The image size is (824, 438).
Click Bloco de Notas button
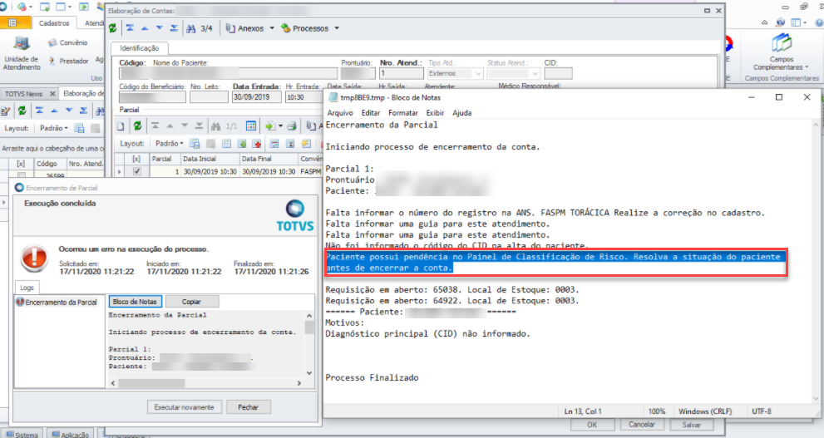[x=135, y=302]
